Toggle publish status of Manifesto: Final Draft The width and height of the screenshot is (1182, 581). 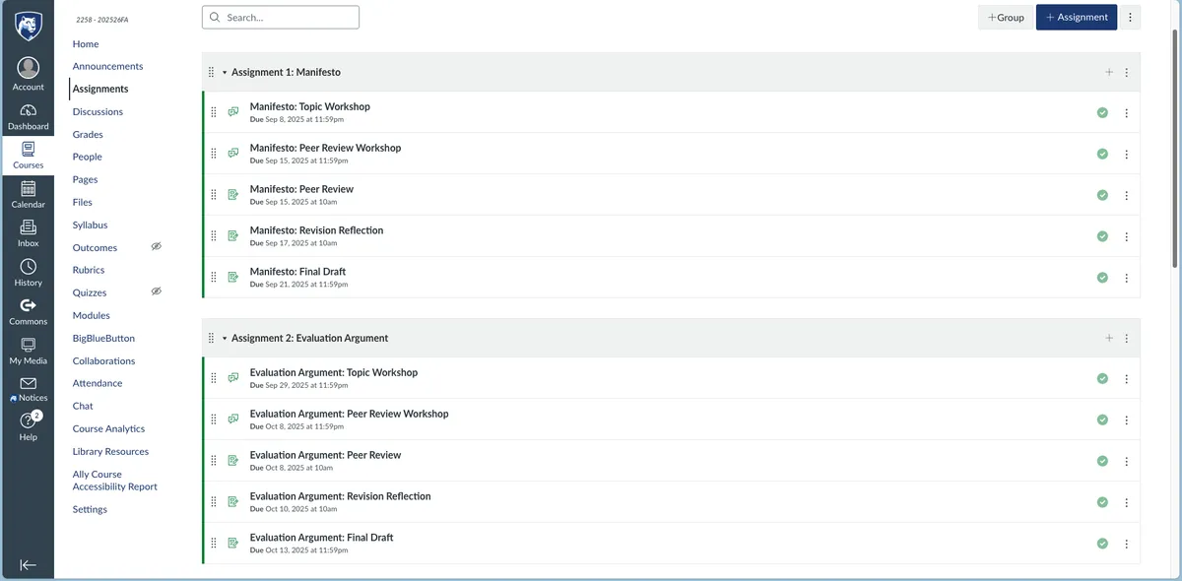coord(1102,278)
